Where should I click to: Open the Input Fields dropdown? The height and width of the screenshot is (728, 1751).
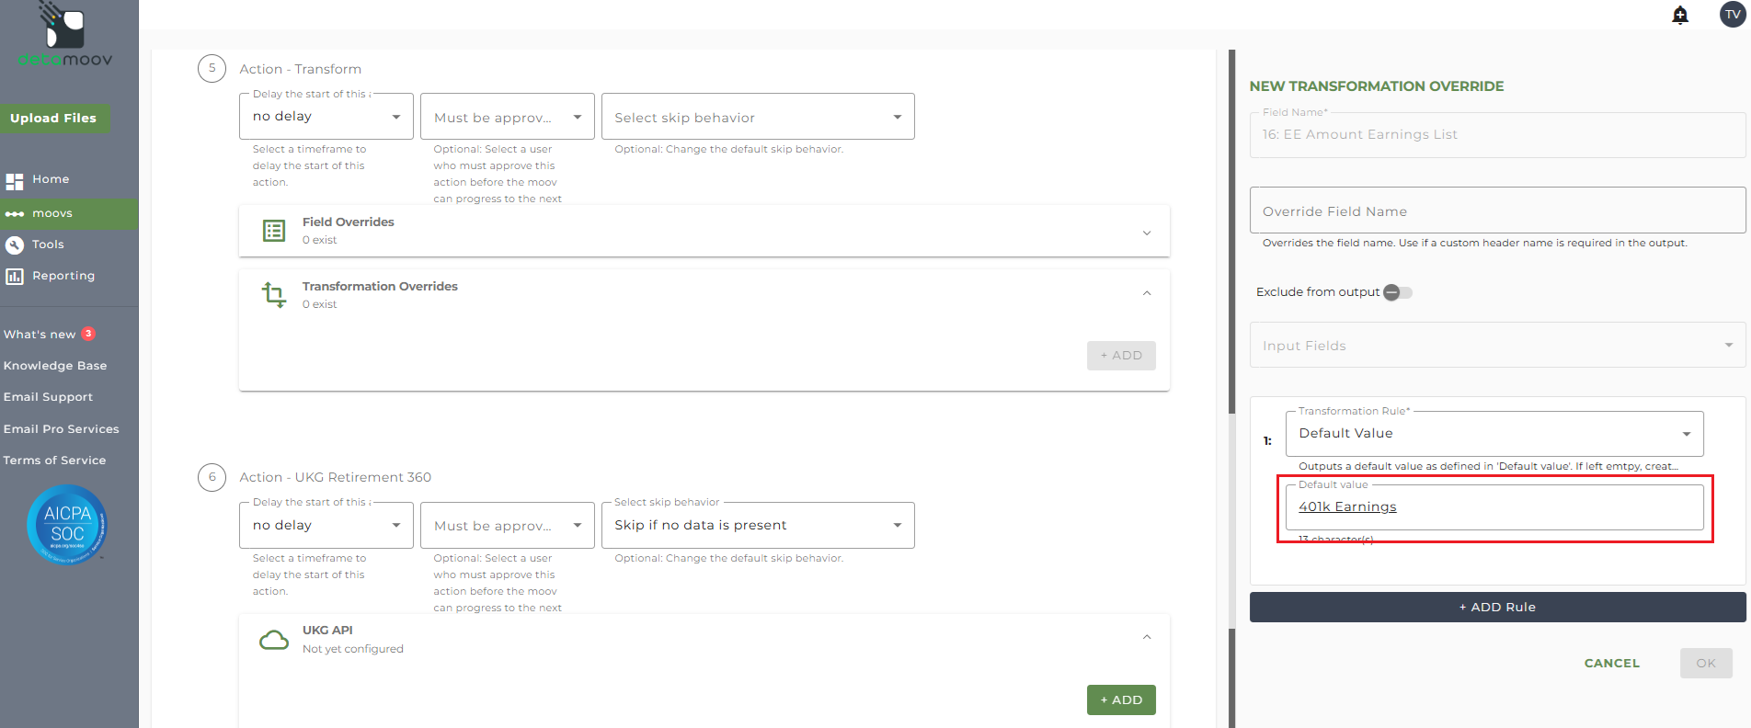coord(1497,346)
